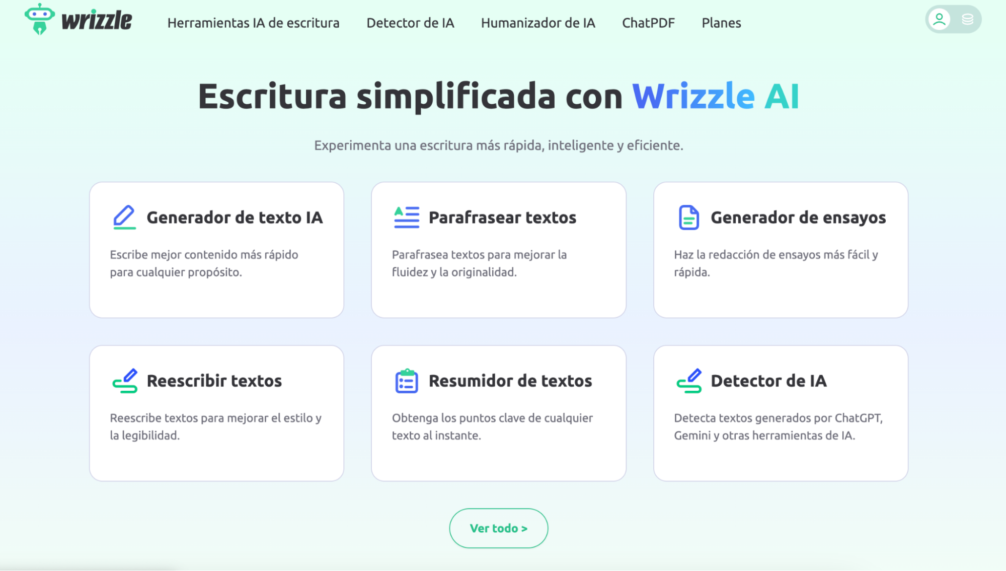
Task: Open the Parafrasear textos card title
Action: (x=502, y=218)
